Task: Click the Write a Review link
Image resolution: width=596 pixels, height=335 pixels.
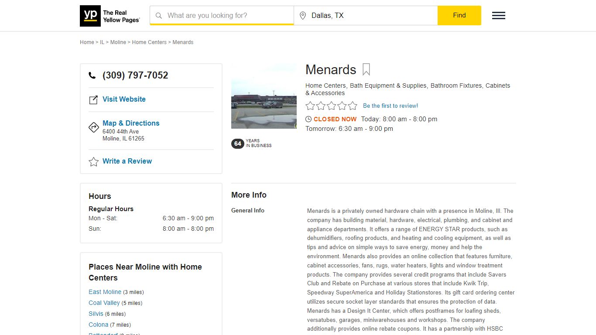Action: (x=127, y=161)
